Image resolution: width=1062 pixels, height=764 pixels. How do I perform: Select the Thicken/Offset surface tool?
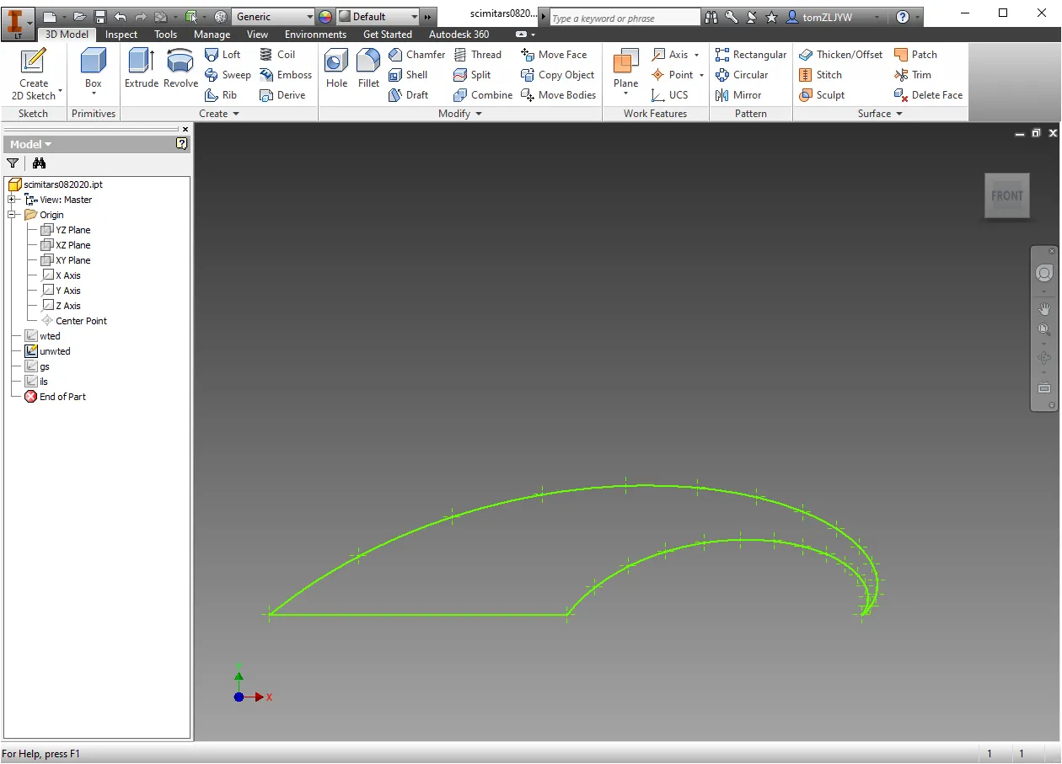coord(841,54)
